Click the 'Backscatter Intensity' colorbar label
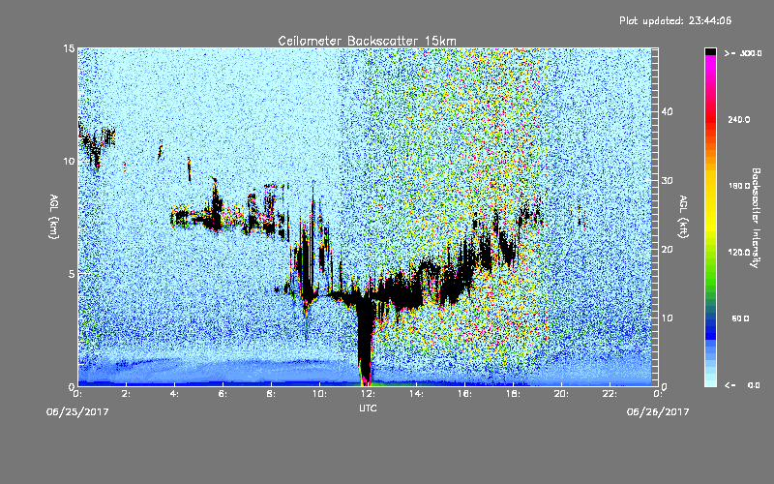Viewport: 774px width, 484px height. [756, 218]
